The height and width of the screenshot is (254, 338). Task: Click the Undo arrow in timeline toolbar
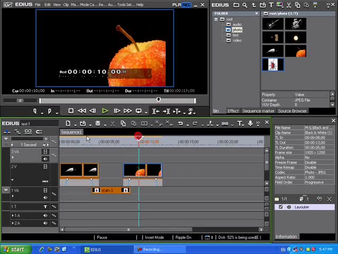[180, 123]
